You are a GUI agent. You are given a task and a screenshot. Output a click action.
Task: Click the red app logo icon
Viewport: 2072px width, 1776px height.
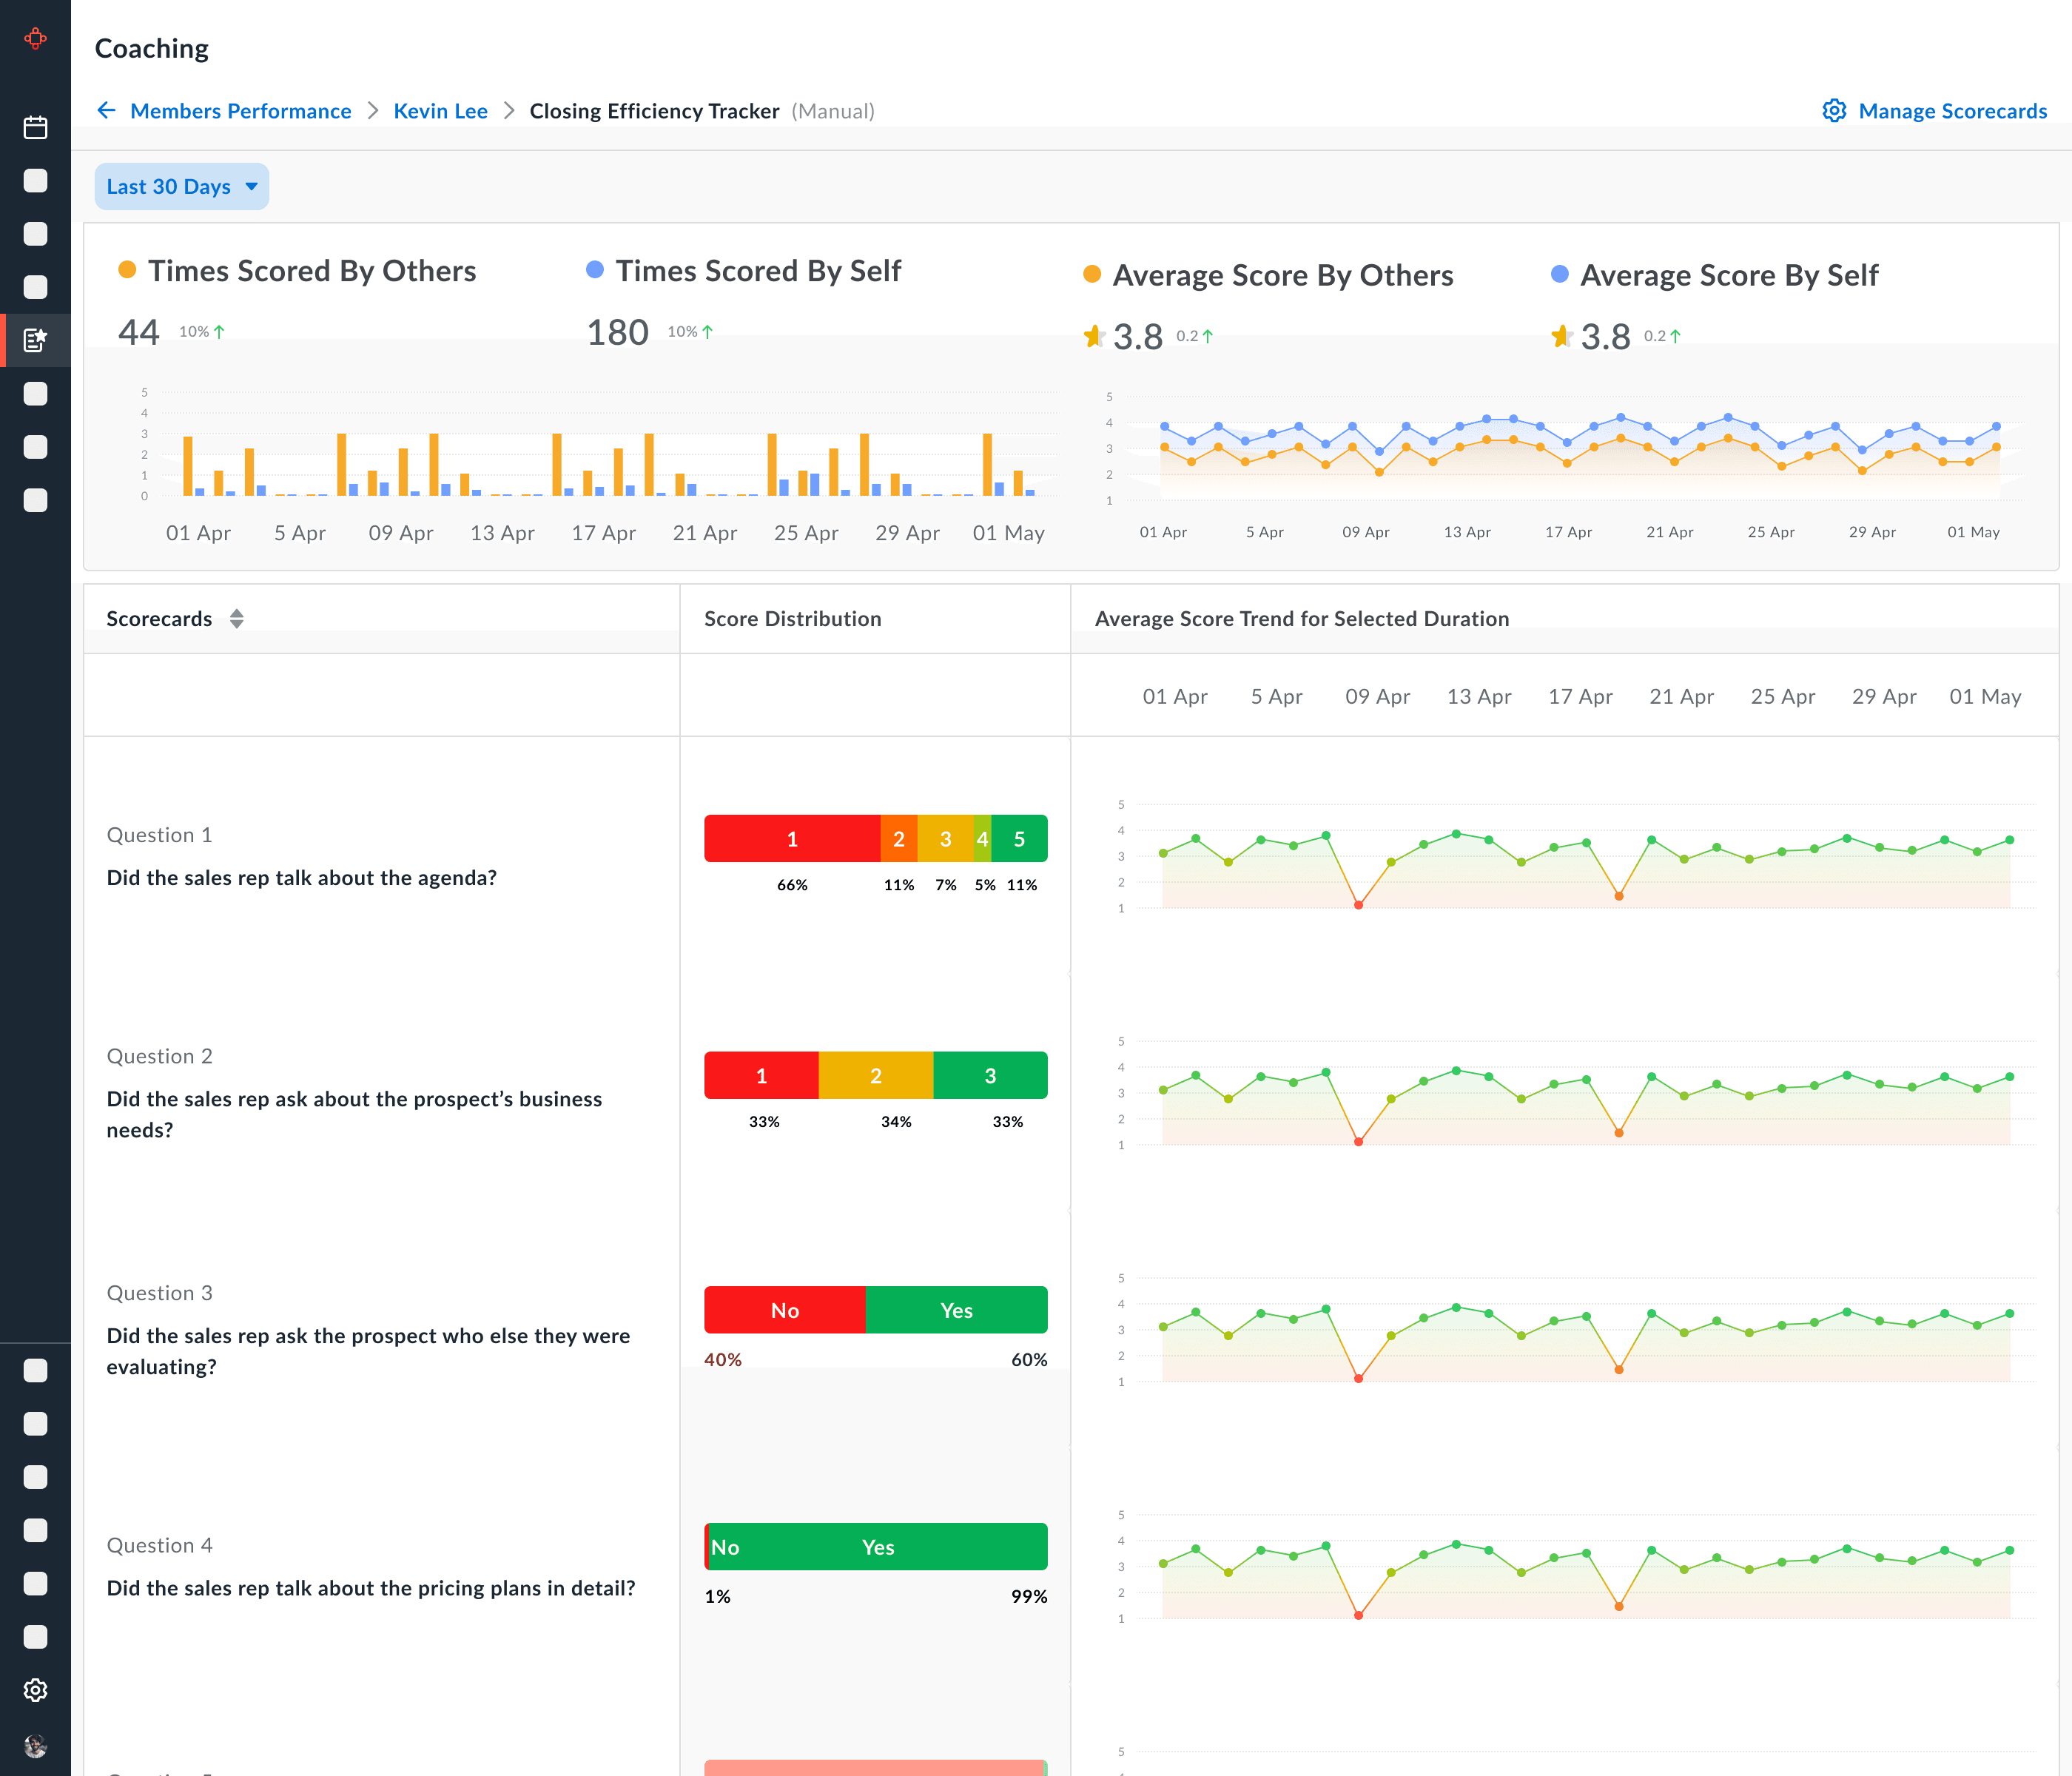(x=35, y=39)
